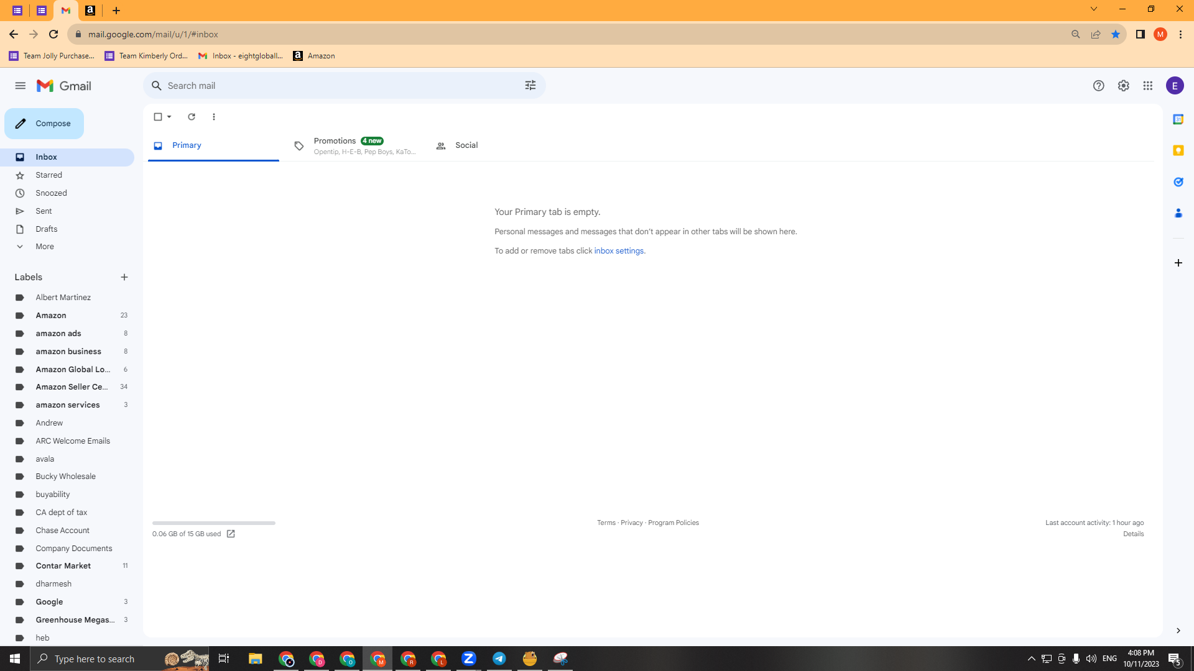1194x671 pixels.
Task: Switch to the Primary tab
Action: (x=213, y=145)
